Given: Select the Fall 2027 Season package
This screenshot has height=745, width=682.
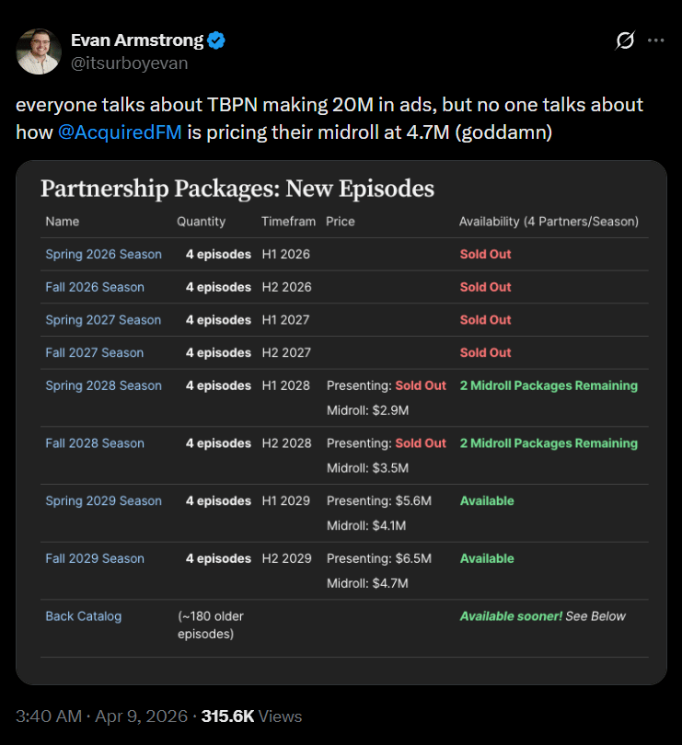Looking at the screenshot, I should point(95,353).
